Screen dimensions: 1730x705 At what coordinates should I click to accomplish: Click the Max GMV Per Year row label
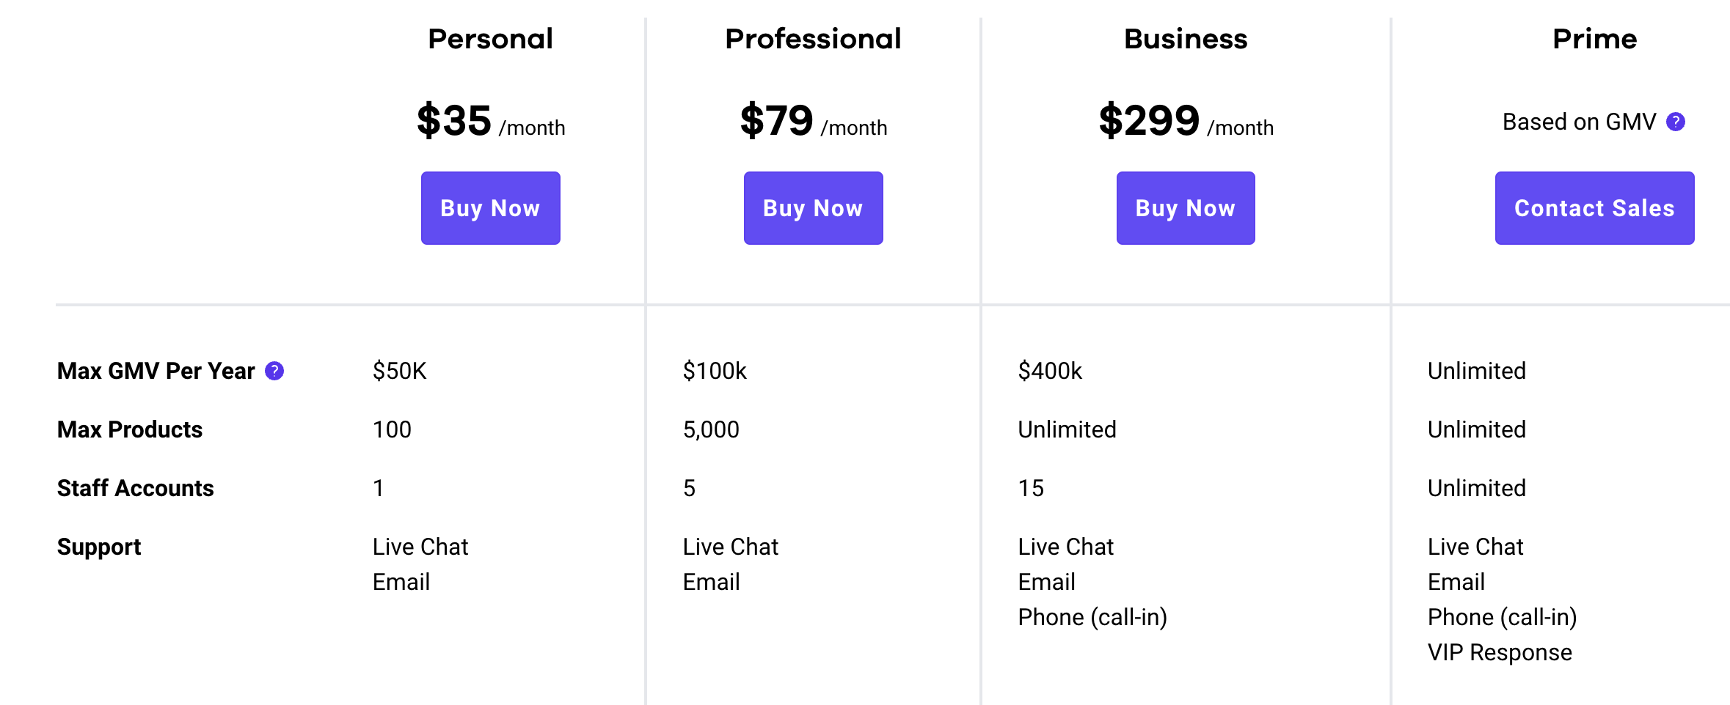point(156,371)
